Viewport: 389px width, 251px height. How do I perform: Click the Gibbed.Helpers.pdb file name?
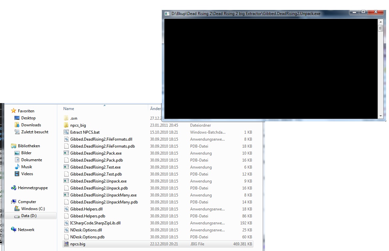point(88,216)
